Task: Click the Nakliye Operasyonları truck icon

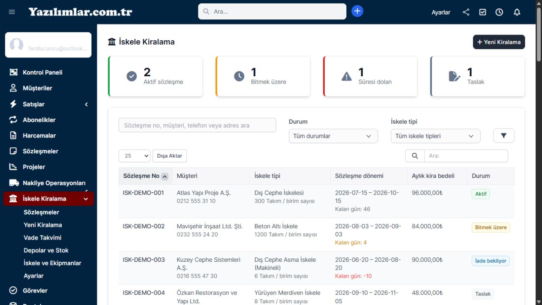Action: [14, 183]
